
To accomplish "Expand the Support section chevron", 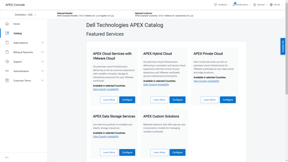I will [x=42, y=62].
